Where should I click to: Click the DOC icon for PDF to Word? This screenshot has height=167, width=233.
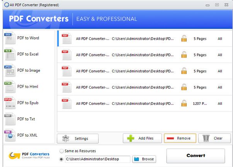coord(10,38)
